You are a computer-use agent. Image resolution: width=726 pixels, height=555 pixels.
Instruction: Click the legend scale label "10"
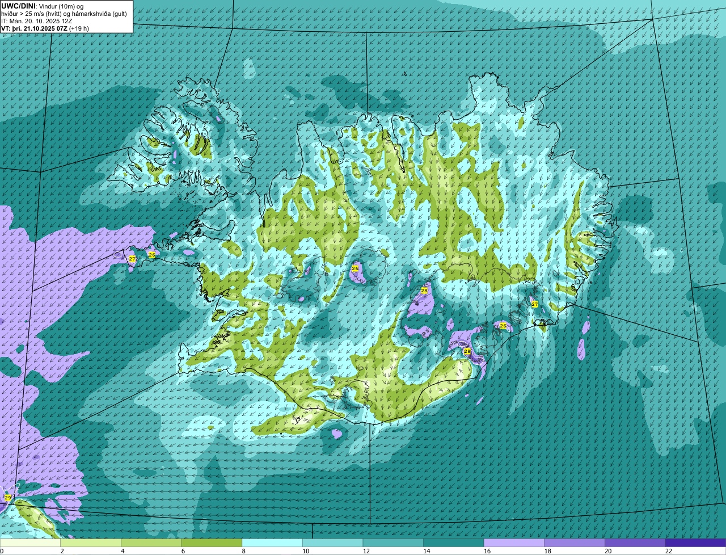(x=306, y=551)
